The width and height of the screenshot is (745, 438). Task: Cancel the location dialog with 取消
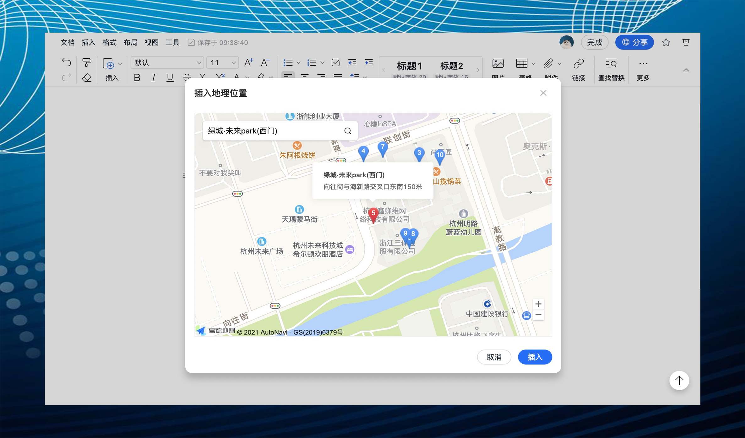(x=494, y=357)
